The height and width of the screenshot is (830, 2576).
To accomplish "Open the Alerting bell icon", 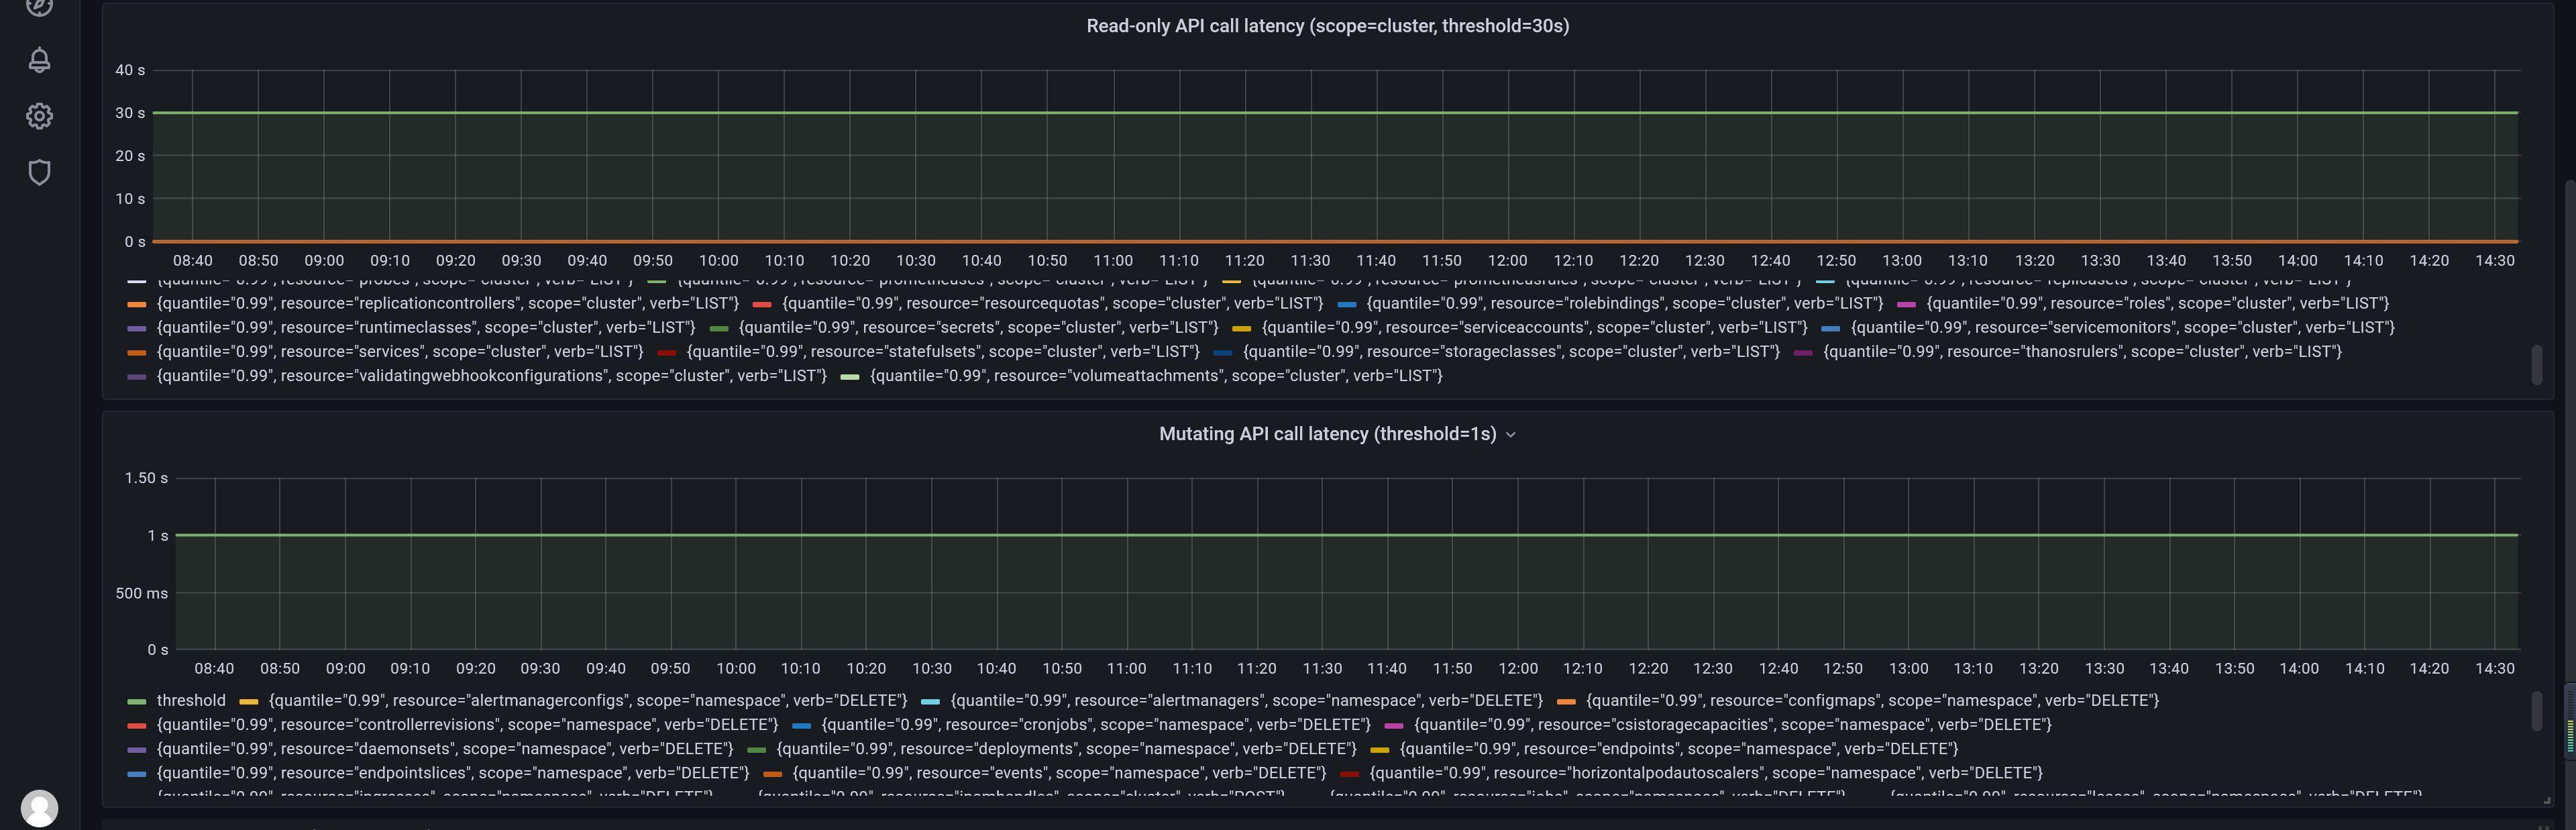I will pyautogui.click(x=39, y=60).
